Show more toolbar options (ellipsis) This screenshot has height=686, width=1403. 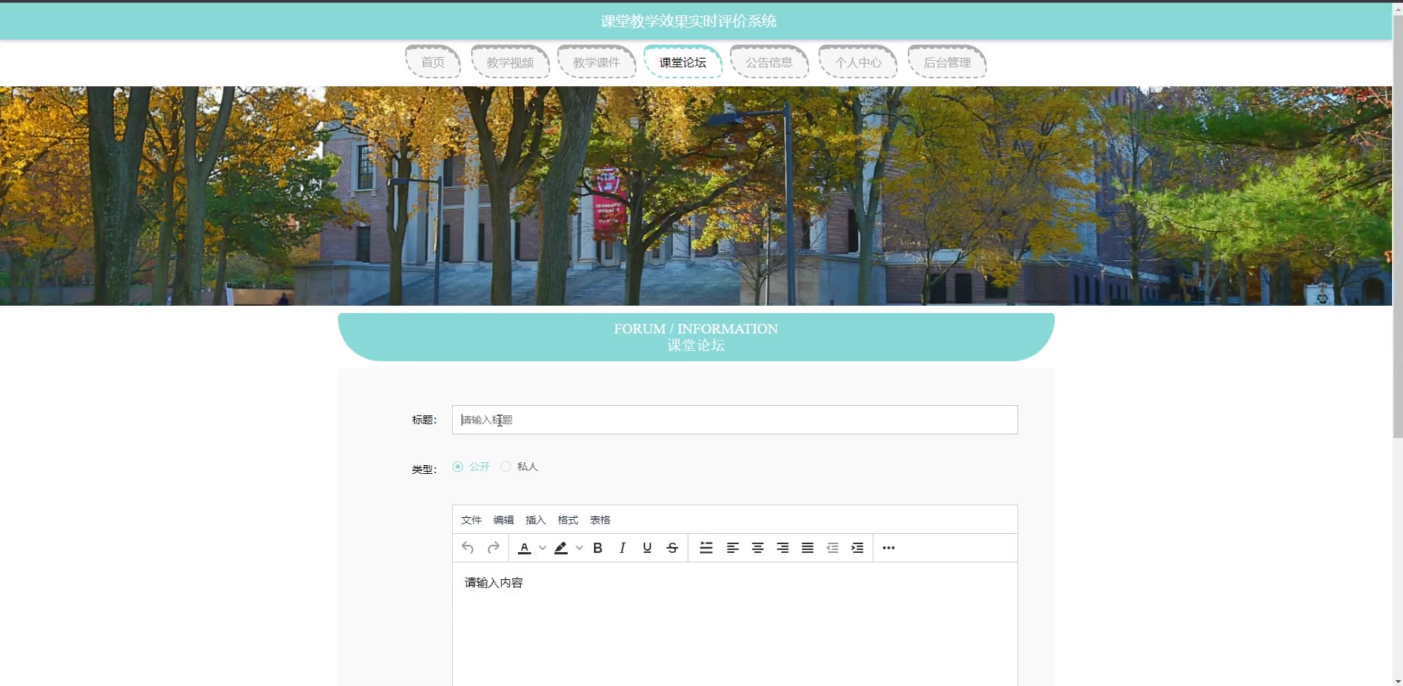889,548
